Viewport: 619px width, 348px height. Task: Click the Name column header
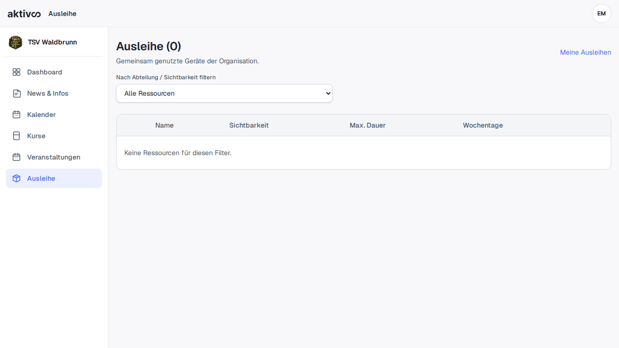pos(164,125)
